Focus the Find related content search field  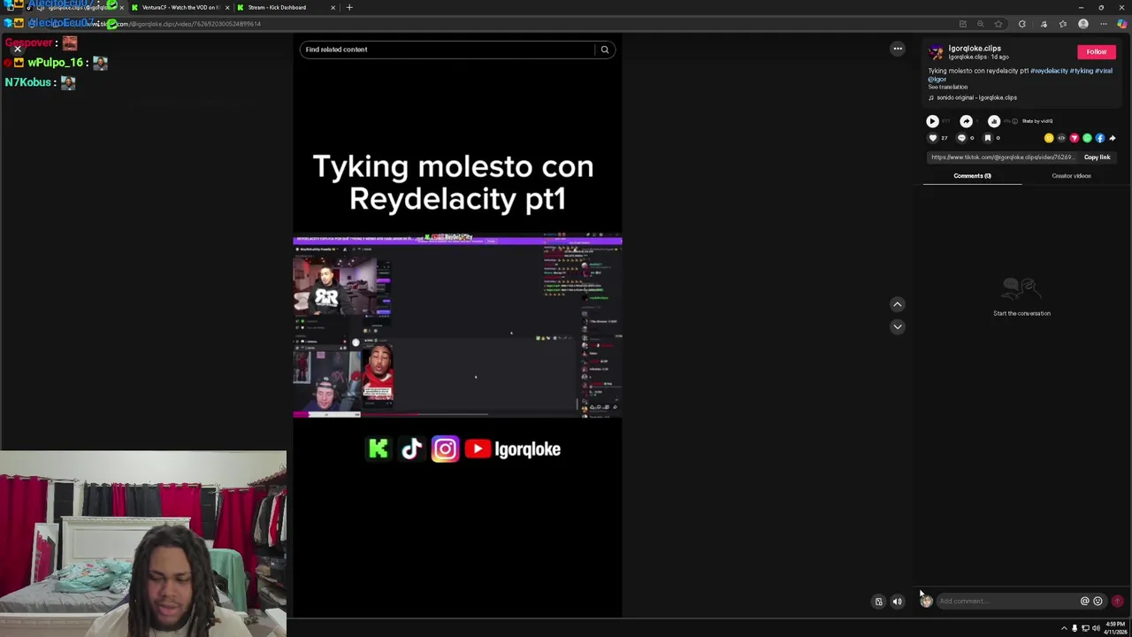[447, 50]
